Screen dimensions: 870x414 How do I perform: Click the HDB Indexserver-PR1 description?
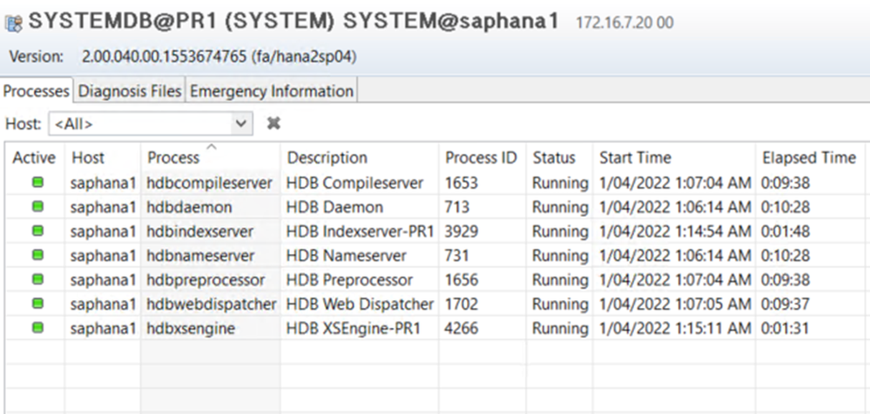(360, 231)
